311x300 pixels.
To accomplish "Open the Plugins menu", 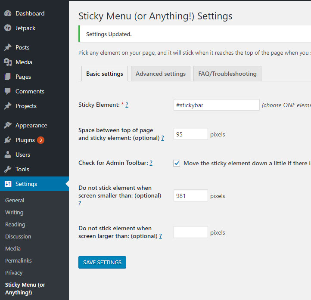I will pos(25,140).
